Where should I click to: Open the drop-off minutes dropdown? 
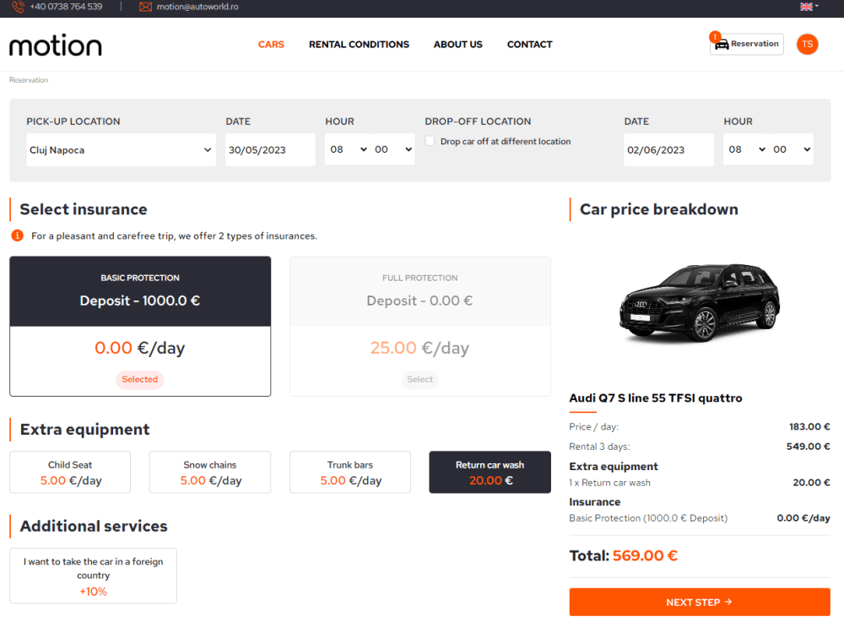(x=791, y=149)
